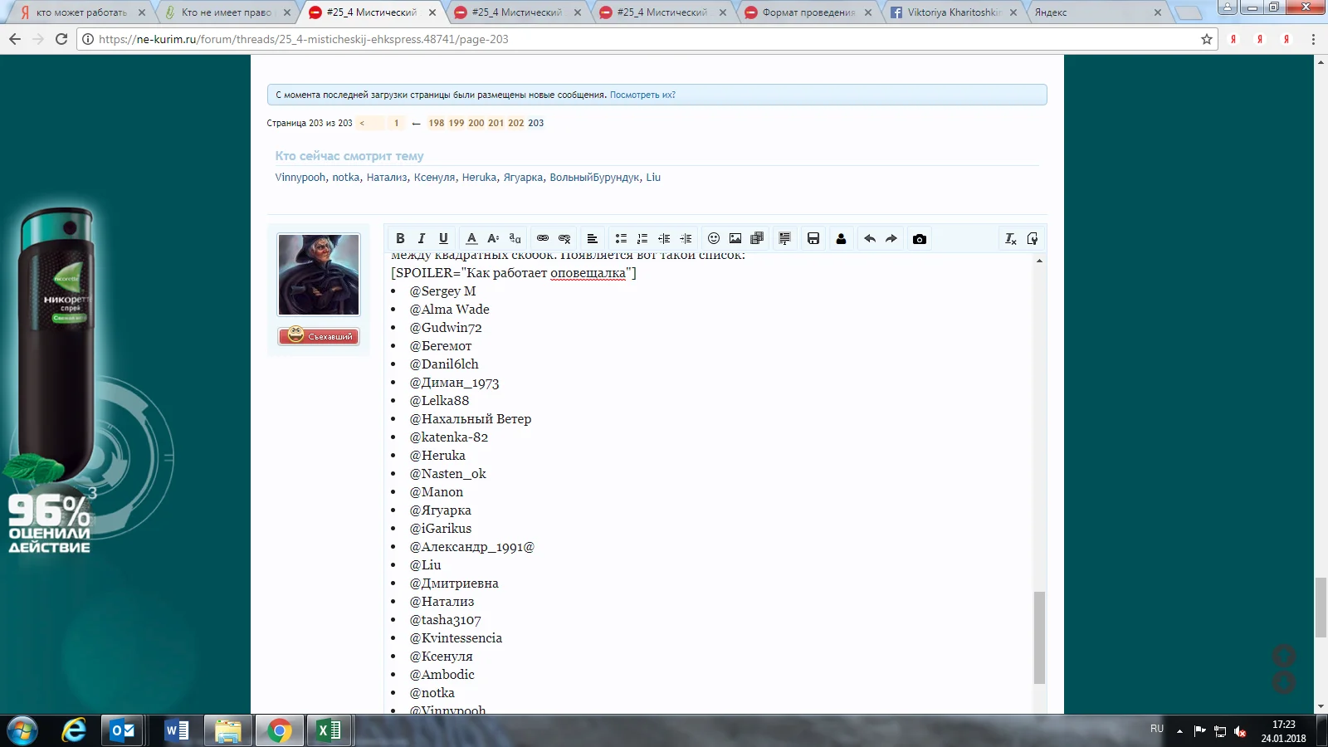Click the indent icon in the editor
The image size is (1328, 747).
click(x=686, y=239)
